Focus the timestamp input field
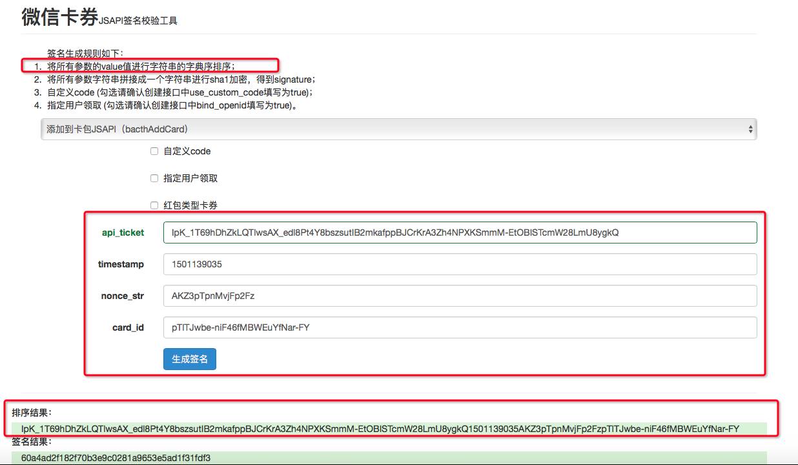Image resolution: width=798 pixels, height=465 pixels. 460,264
